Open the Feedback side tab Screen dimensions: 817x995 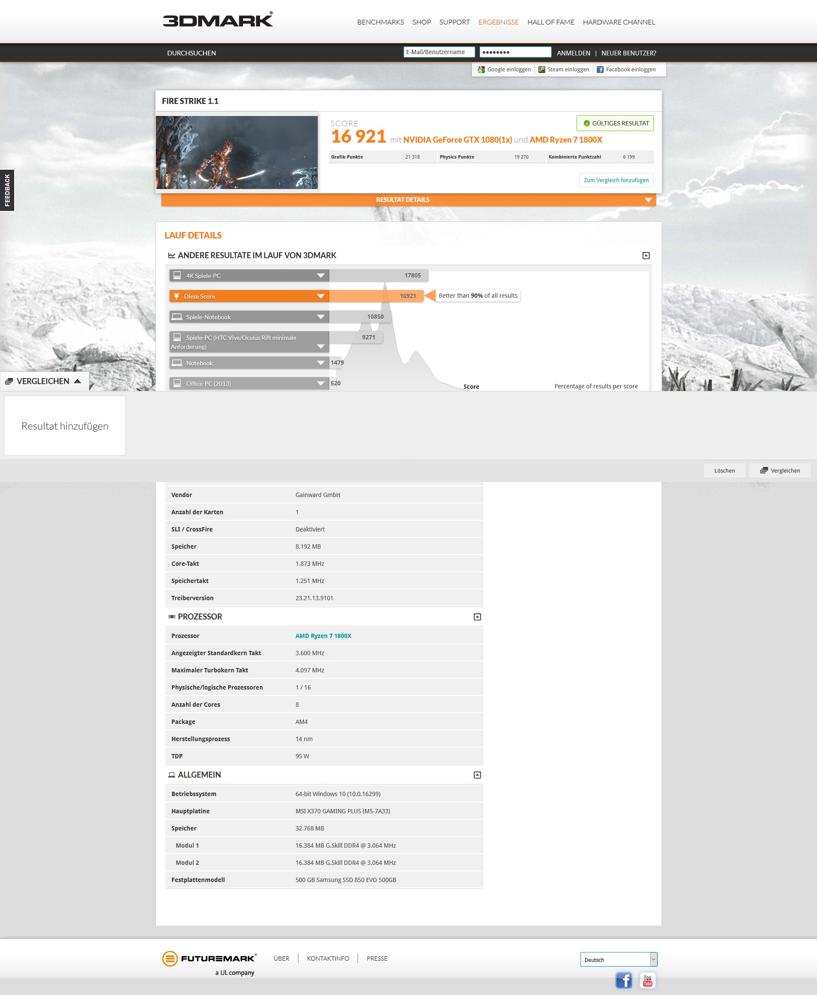tap(7, 190)
